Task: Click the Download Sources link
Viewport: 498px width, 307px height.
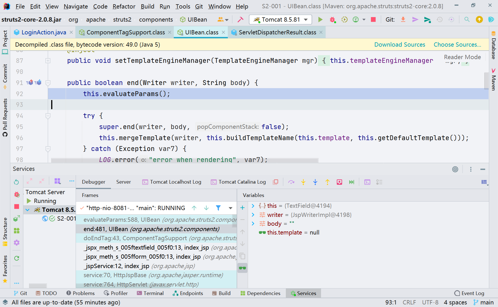Action: point(399,45)
